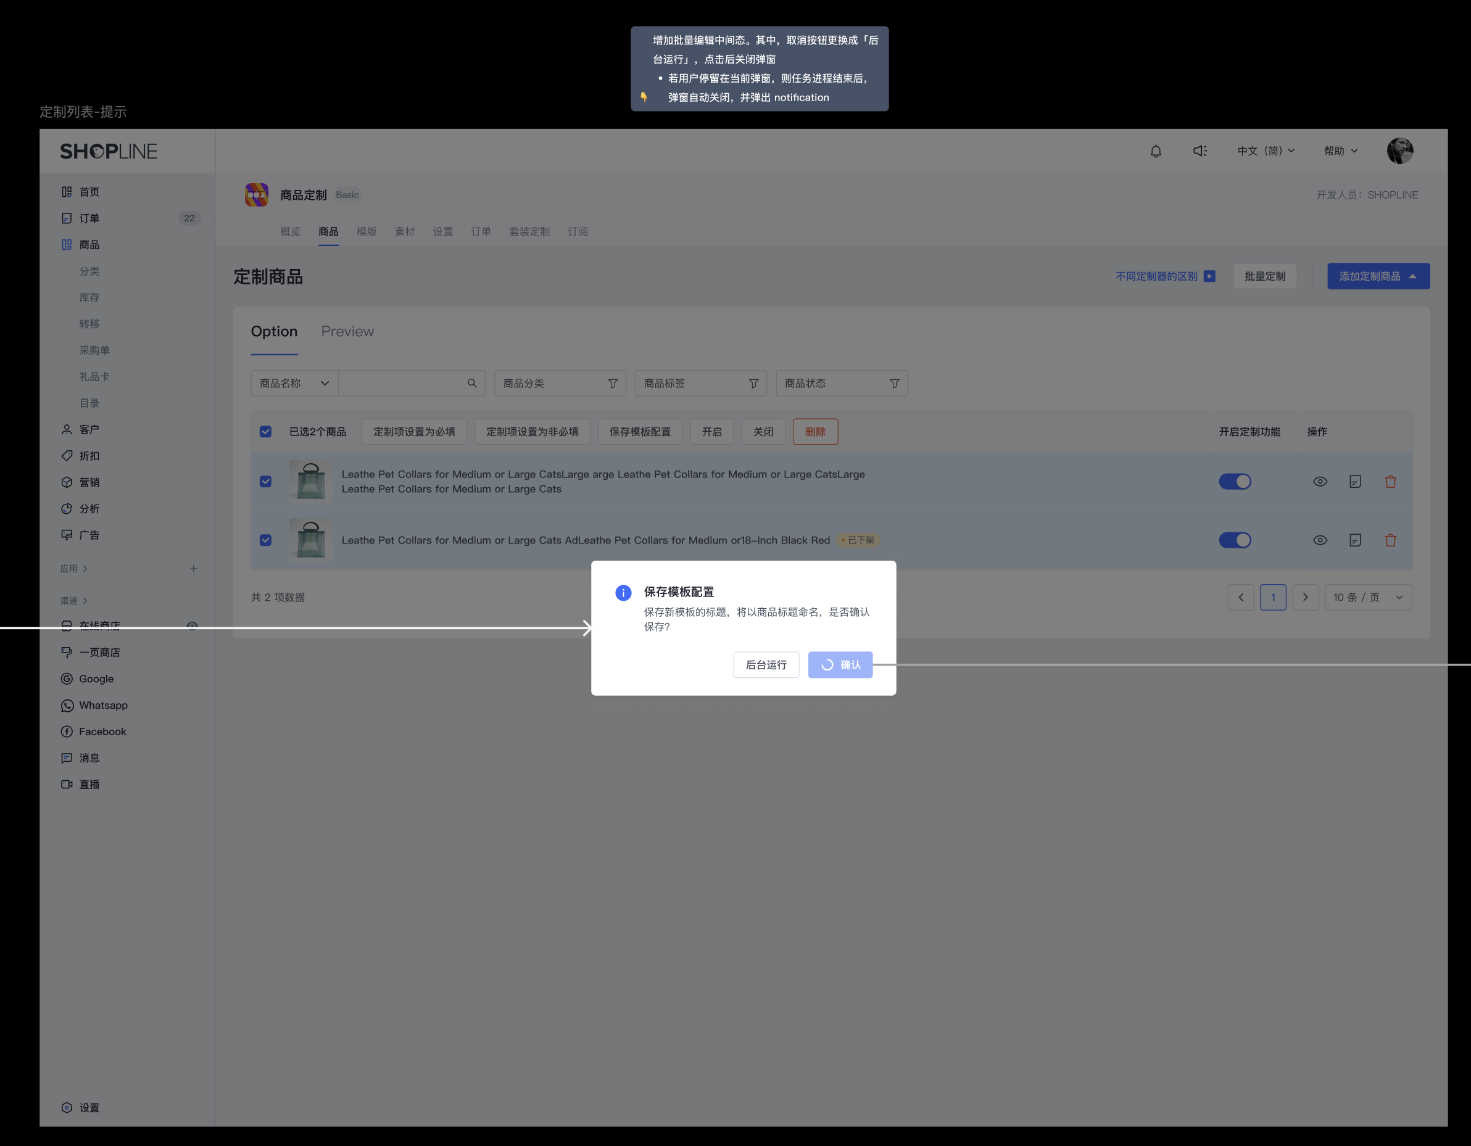The height and width of the screenshot is (1146, 1471).
Task: Click 后台运行 in the dialog
Action: (766, 664)
